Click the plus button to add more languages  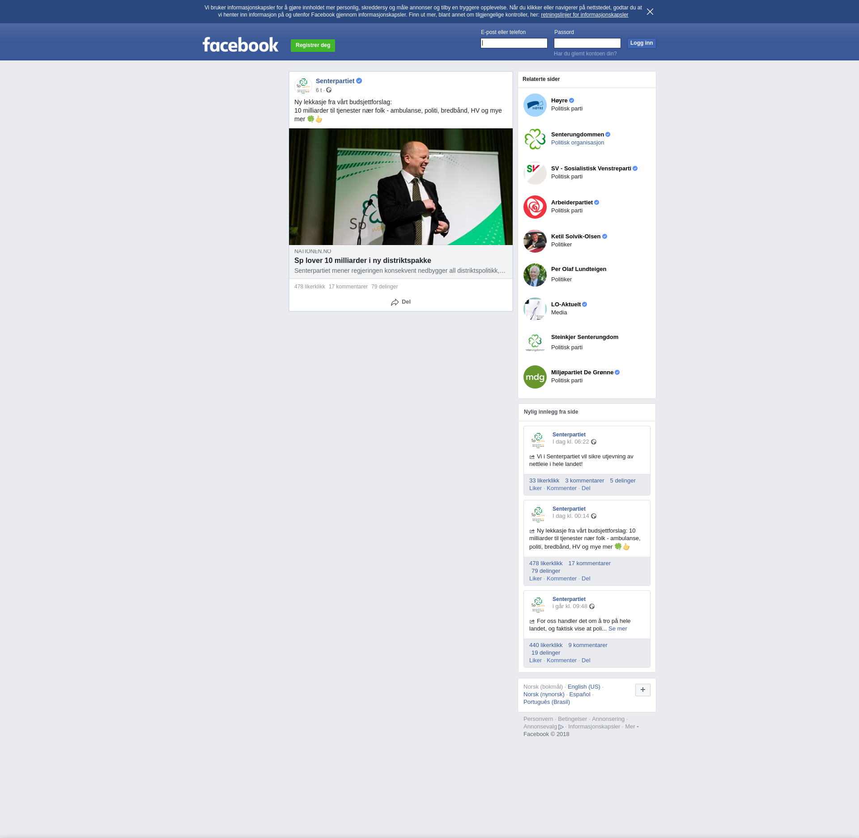click(x=643, y=690)
